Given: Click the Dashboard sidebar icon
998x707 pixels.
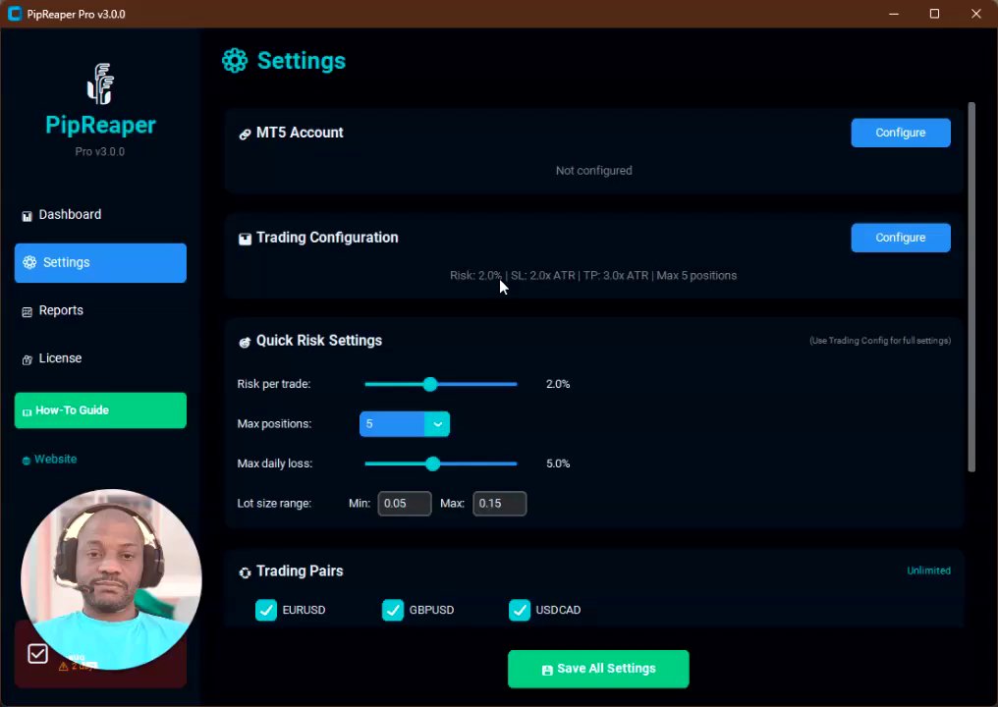Looking at the screenshot, I should pos(27,216).
